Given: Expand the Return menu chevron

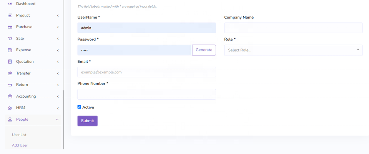Looking at the screenshot, I should tap(58, 85).
